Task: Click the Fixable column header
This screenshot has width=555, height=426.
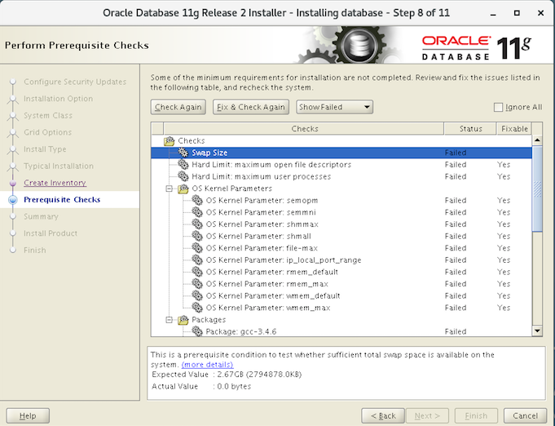Action: click(514, 129)
